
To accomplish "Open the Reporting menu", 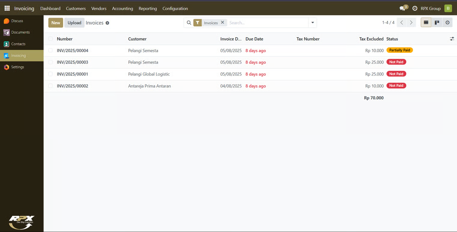I will point(147,8).
